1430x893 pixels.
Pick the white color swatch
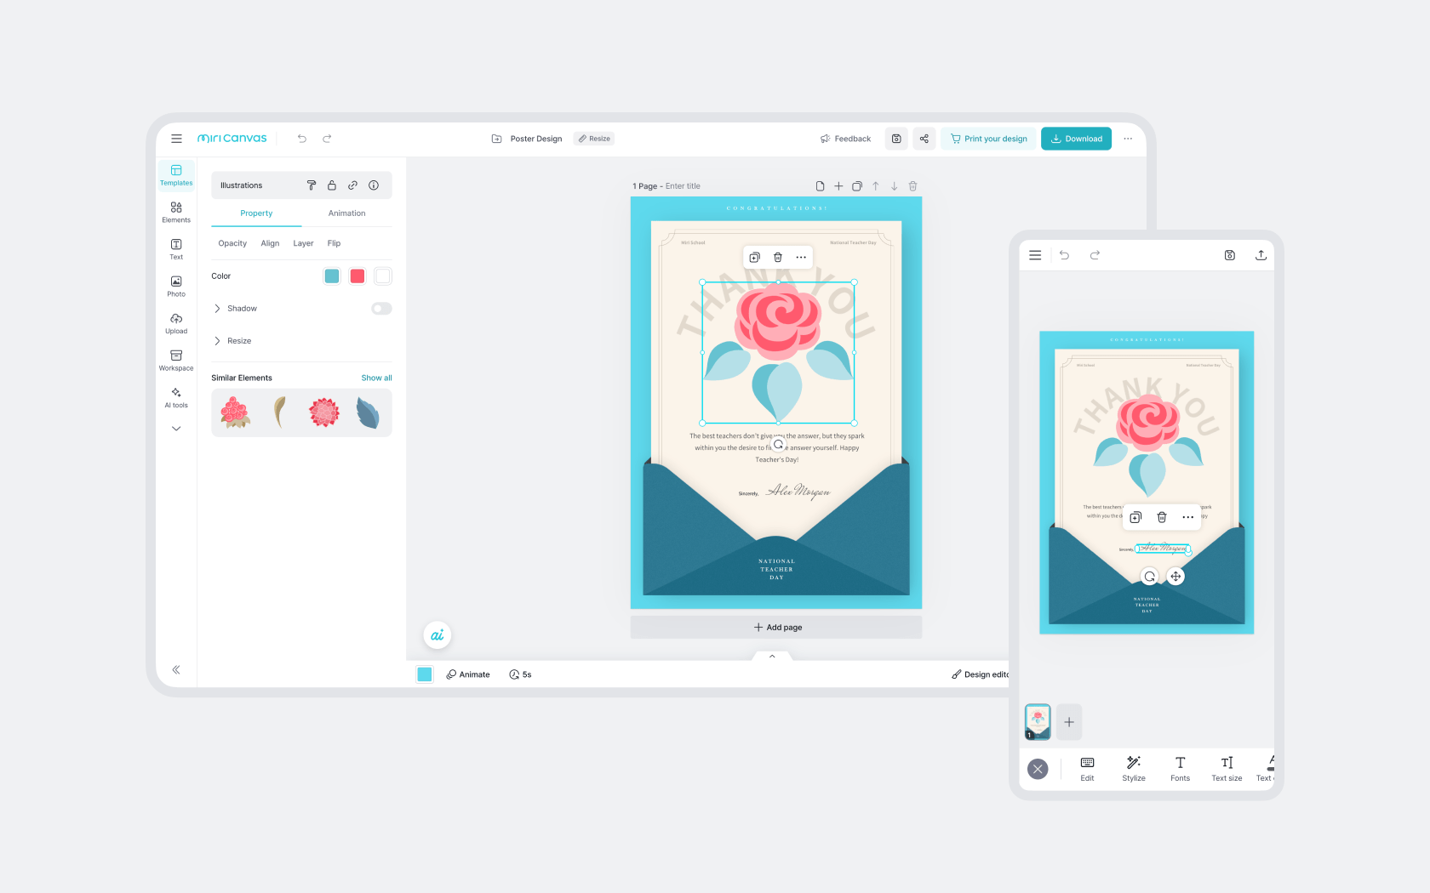[x=383, y=276]
